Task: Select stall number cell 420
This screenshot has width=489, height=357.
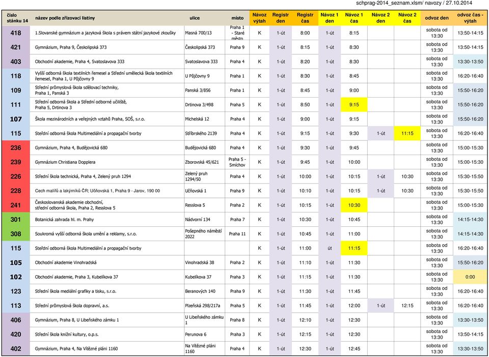Action: point(16,334)
